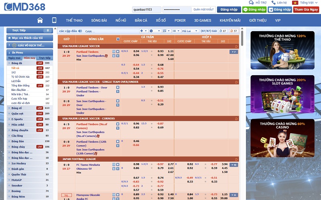
Task: Open statistics icon for FC Tiamo Hirakata
Action: pyautogui.click(x=114, y=164)
